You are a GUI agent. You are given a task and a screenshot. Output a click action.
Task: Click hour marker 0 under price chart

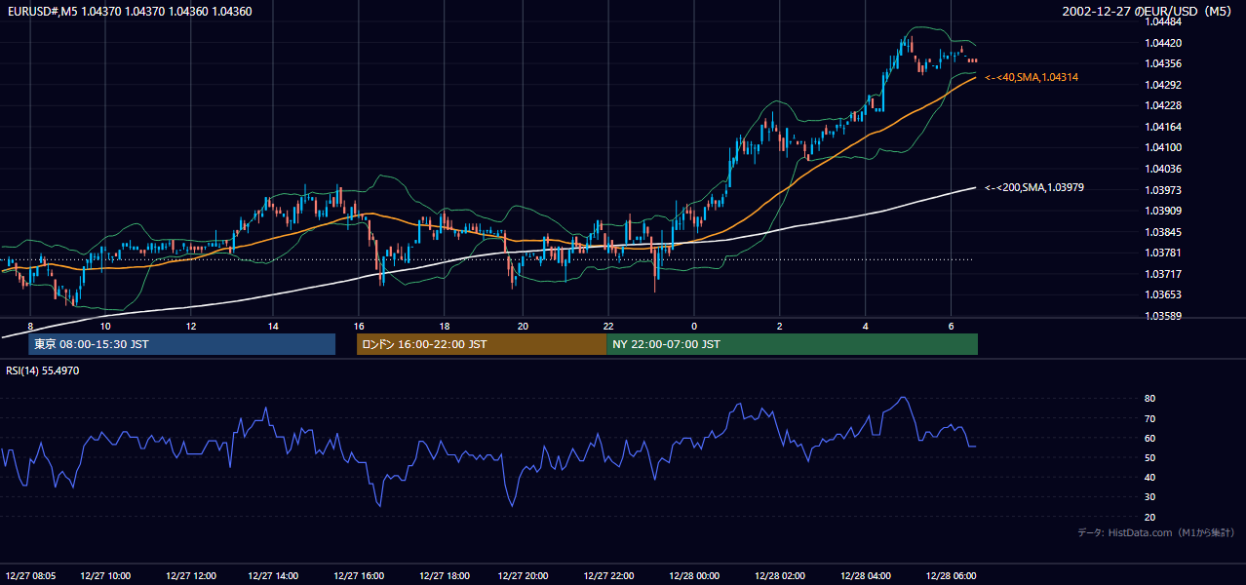[694, 326]
